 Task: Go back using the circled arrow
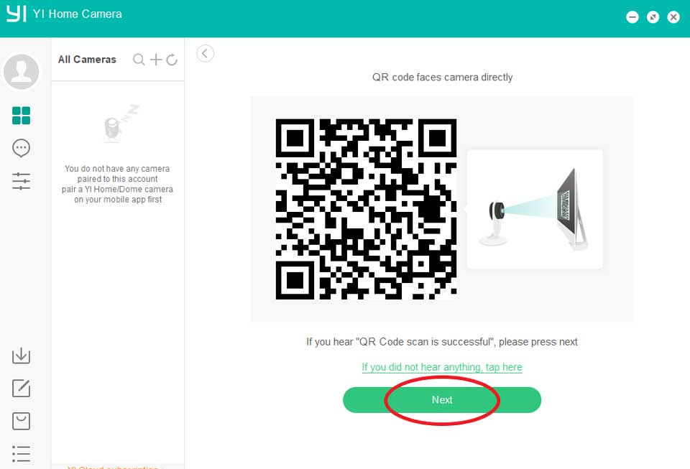click(x=206, y=53)
